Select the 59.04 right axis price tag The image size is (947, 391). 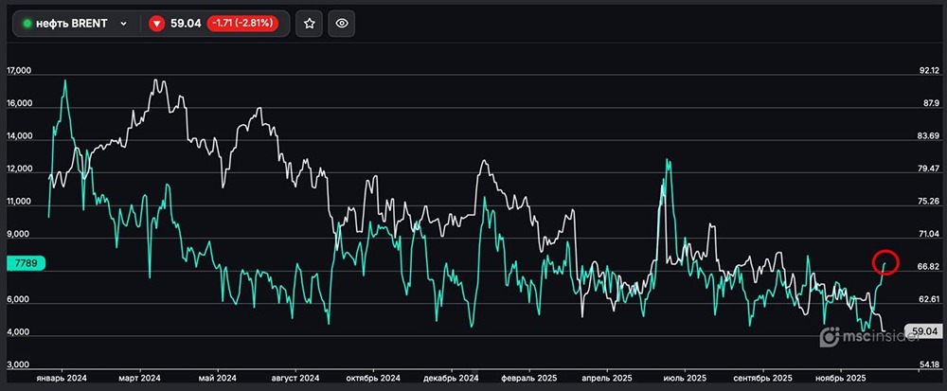click(x=921, y=331)
